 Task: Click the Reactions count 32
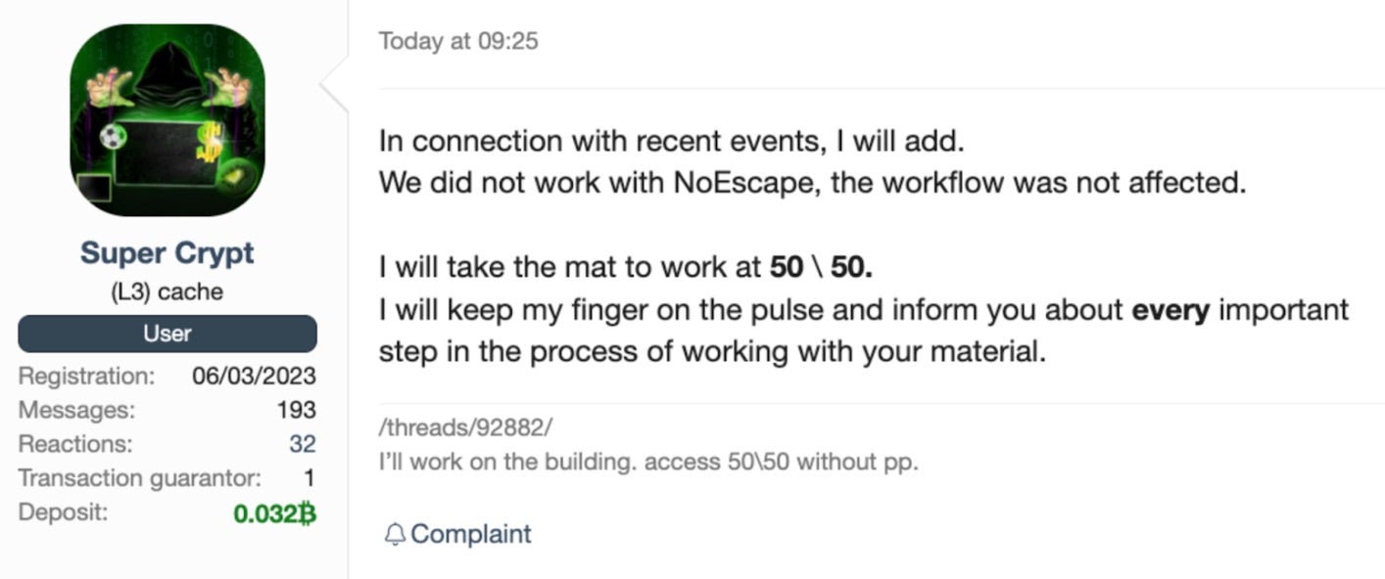tap(302, 444)
